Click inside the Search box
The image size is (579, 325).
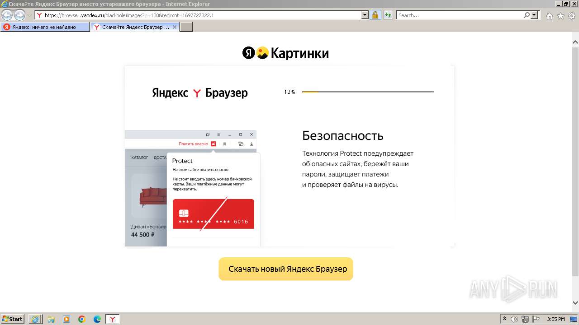(460, 15)
